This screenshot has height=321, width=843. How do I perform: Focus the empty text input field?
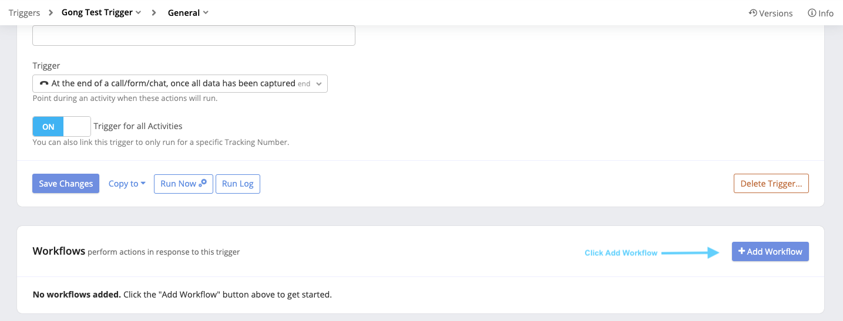point(194,35)
